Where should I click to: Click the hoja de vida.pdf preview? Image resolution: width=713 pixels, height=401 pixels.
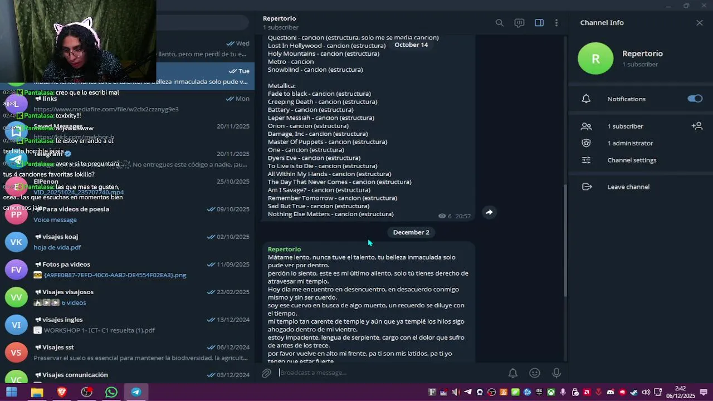coord(57,247)
